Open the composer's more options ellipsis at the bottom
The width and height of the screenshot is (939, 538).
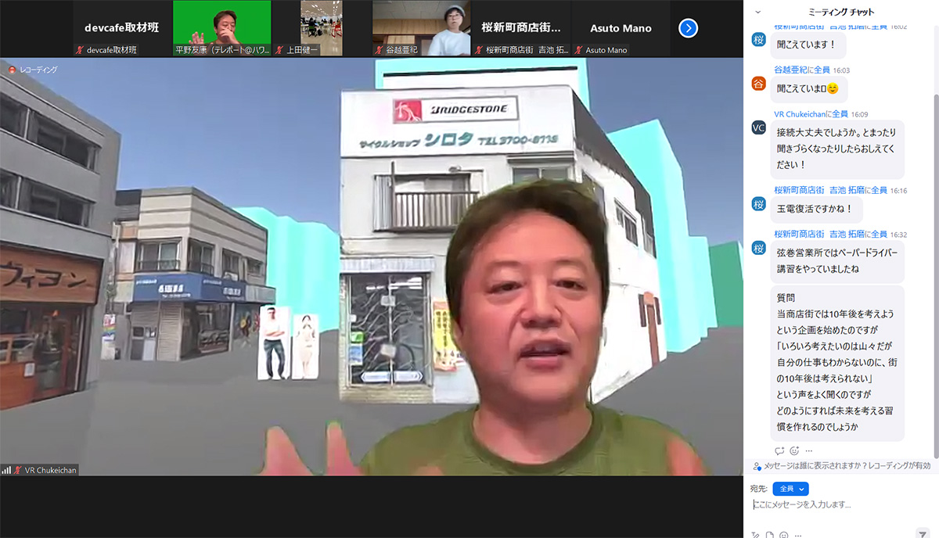pos(797,535)
